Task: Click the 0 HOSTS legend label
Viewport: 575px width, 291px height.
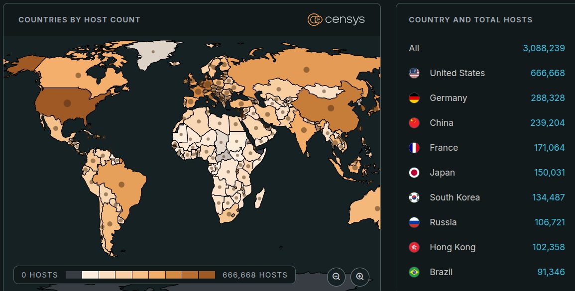Action: pyautogui.click(x=40, y=275)
